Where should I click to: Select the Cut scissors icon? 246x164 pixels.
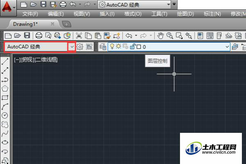click(79, 36)
